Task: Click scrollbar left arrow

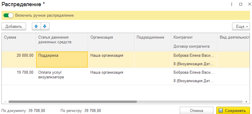Action: 5,102
